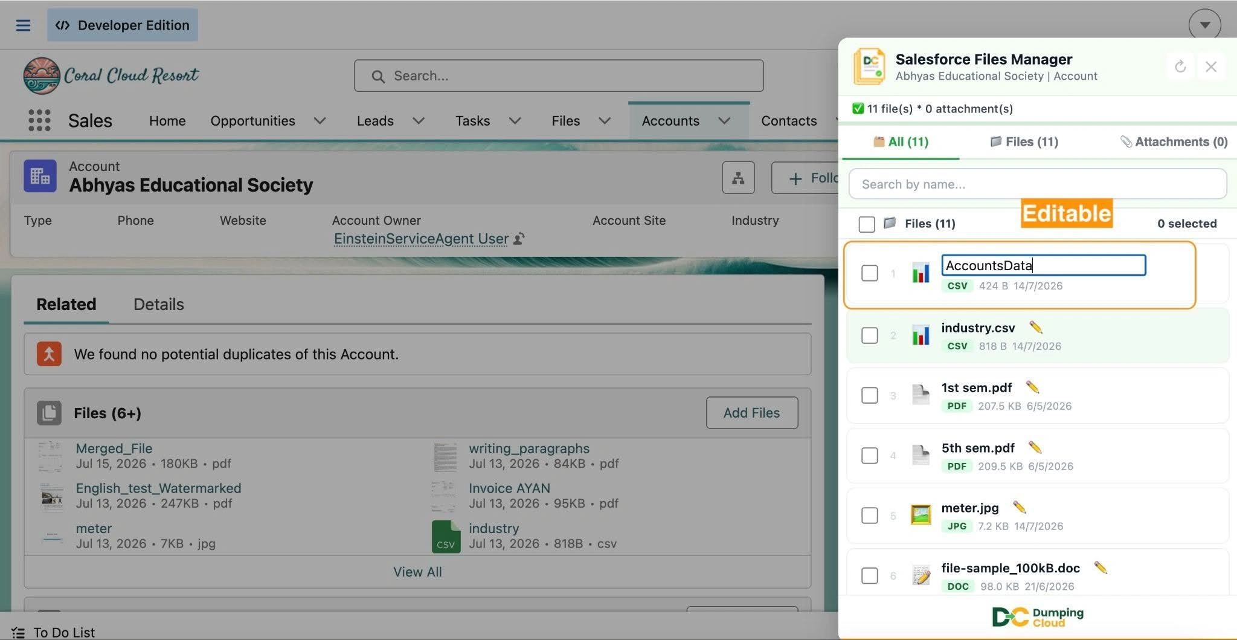
Task: Click the Follow button
Action: (x=805, y=178)
